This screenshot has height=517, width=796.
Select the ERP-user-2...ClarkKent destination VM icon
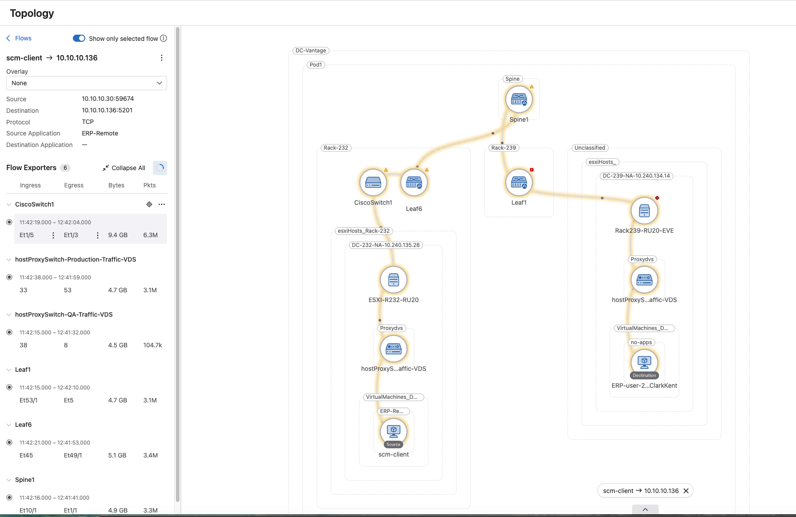pyautogui.click(x=644, y=362)
